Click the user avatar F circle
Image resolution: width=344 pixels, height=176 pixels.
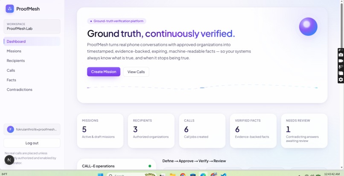[10, 129]
